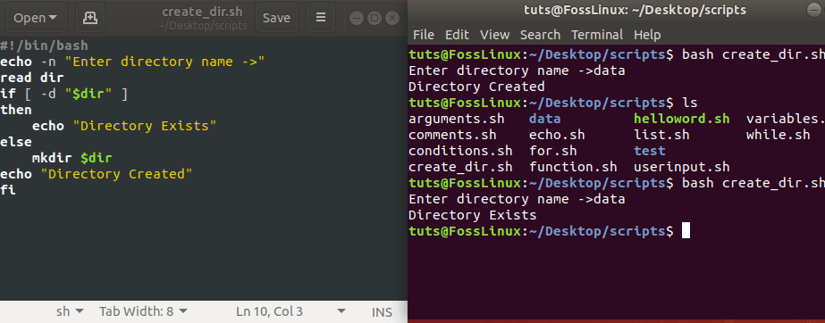The width and height of the screenshot is (825, 323).
Task: Open the gedit hamburger menu
Action: (x=320, y=17)
